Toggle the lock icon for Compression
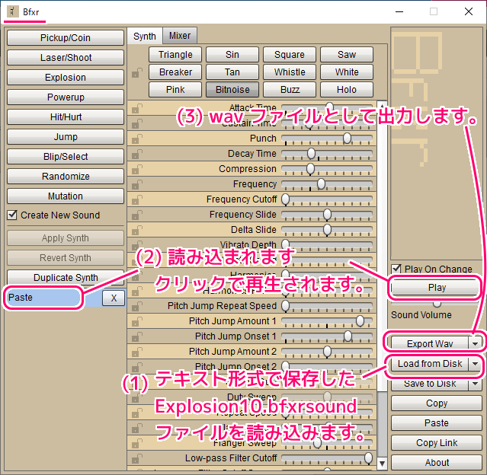This screenshot has width=487, height=475. [x=137, y=169]
